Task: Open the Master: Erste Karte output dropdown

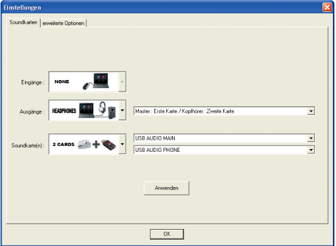Action: [311, 111]
